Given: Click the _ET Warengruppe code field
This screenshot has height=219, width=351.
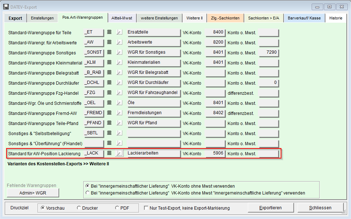Looking at the screenshot, I should 94,32.
